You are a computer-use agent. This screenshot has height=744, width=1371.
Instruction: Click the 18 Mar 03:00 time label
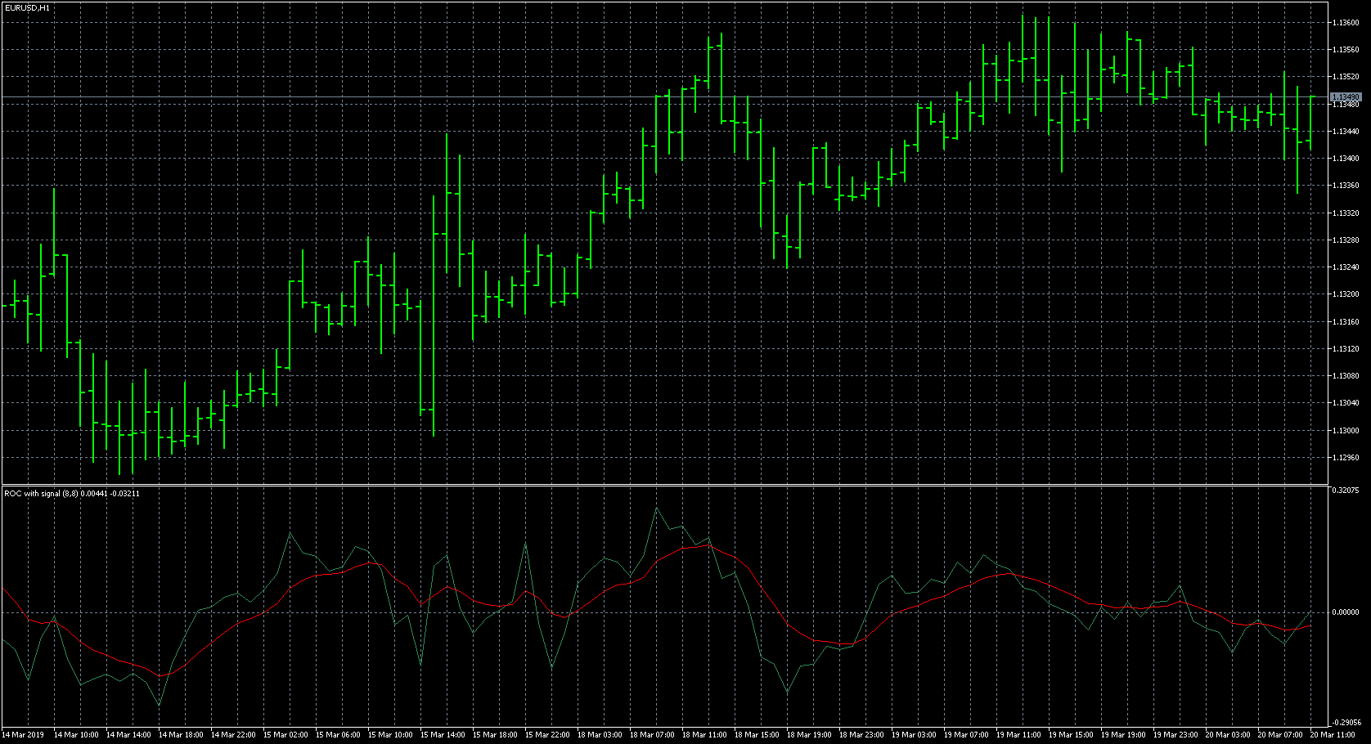[x=600, y=735]
